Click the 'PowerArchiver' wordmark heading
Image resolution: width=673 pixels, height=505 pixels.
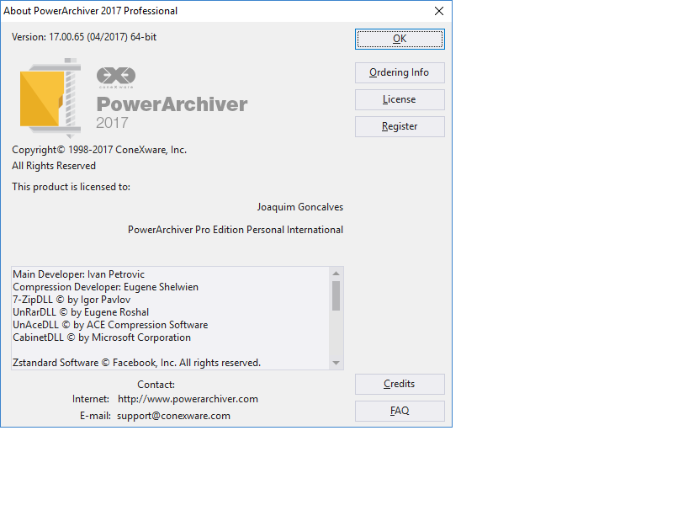(172, 104)
